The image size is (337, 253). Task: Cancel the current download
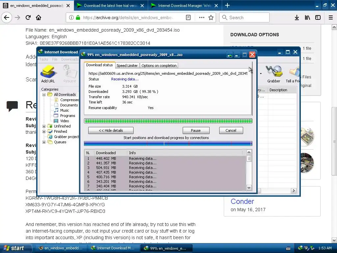231,130
